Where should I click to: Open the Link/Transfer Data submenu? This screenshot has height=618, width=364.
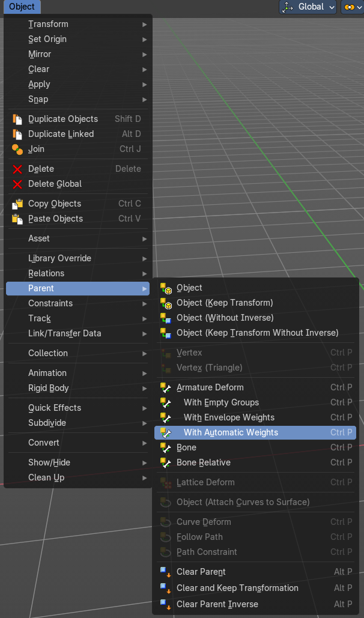(x=77, y=333)
